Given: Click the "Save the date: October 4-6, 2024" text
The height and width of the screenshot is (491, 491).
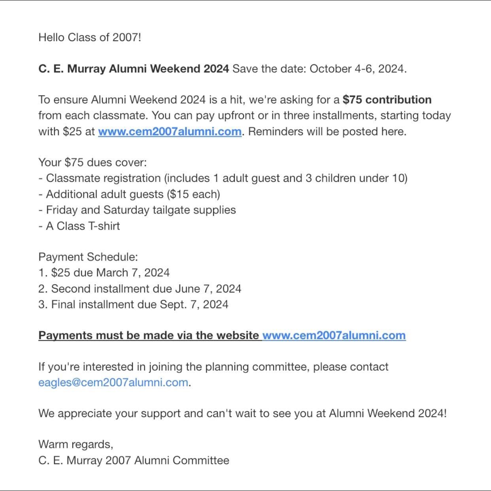Looking at the screenshot, I should tap(319, 69).
